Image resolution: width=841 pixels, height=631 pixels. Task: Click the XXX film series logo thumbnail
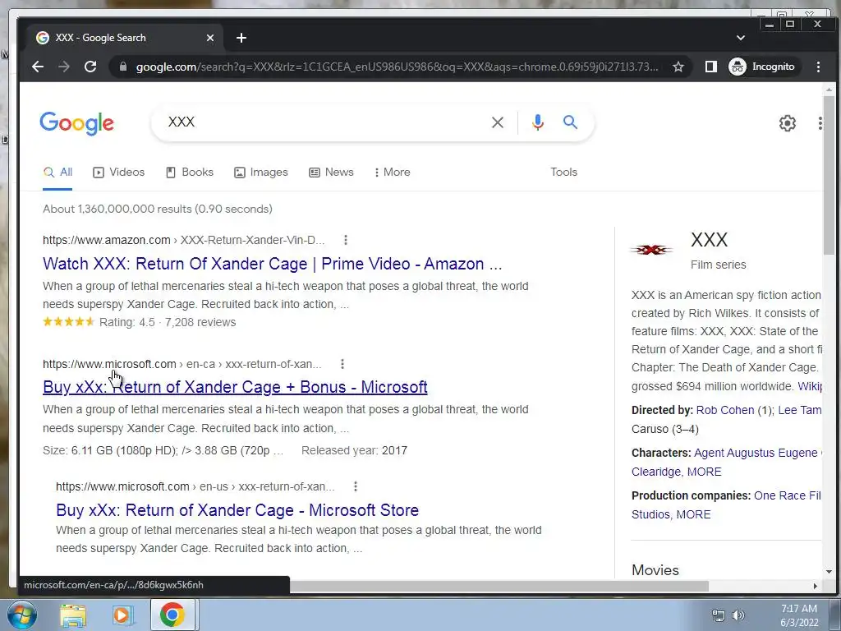(x=651, y=250)
